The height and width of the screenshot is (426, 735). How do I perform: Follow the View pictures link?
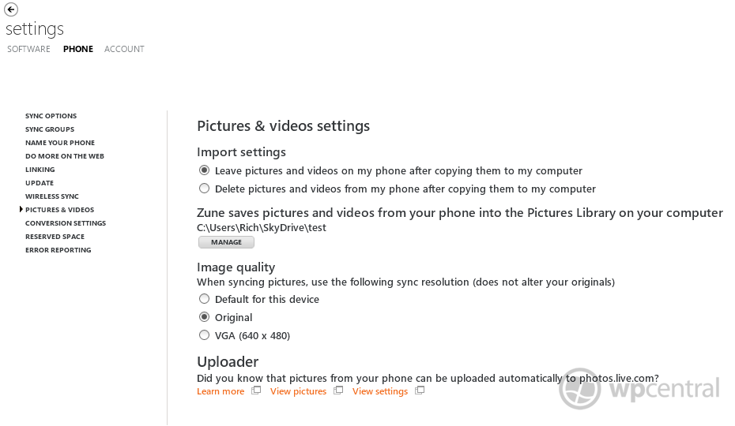[298, 391]
